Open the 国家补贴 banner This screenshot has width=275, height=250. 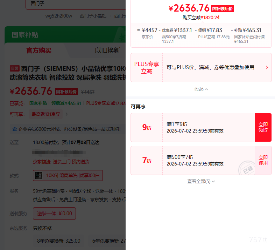[65, 35]
